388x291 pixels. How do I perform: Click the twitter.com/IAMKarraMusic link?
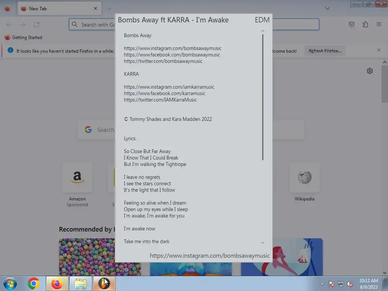click(160, 100)
